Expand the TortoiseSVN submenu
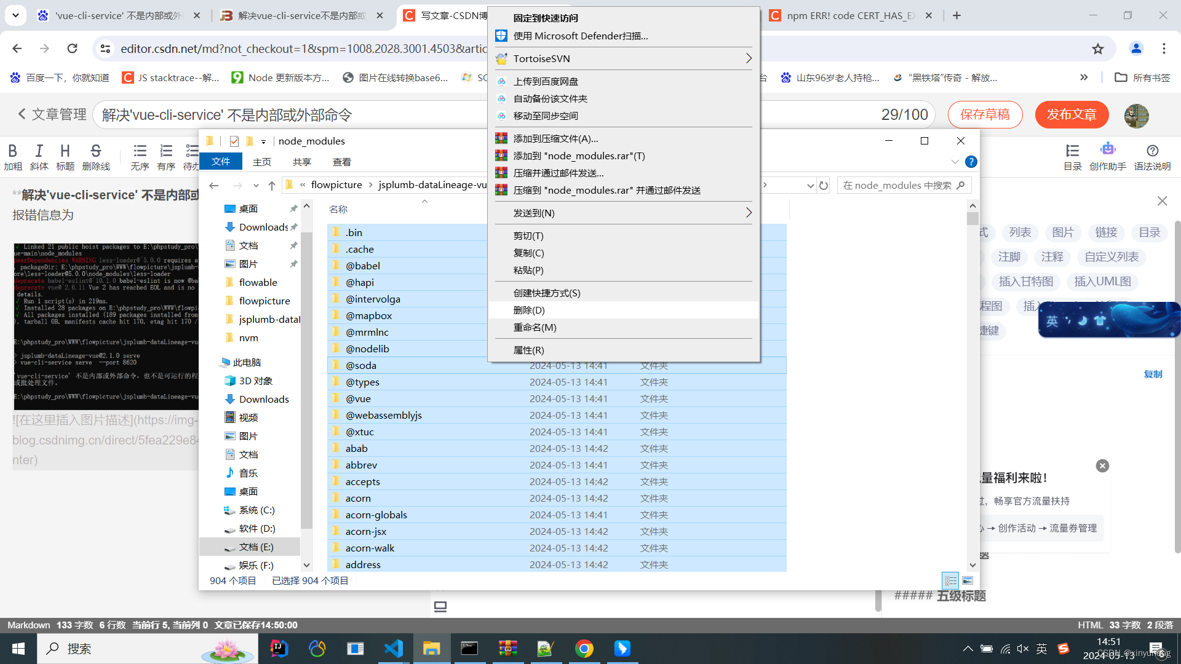Image resolution: width=1181 pixels, height=664 pixels. coord(623,58)
